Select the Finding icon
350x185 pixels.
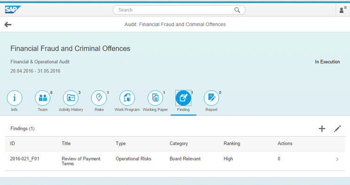coord(183,98)
